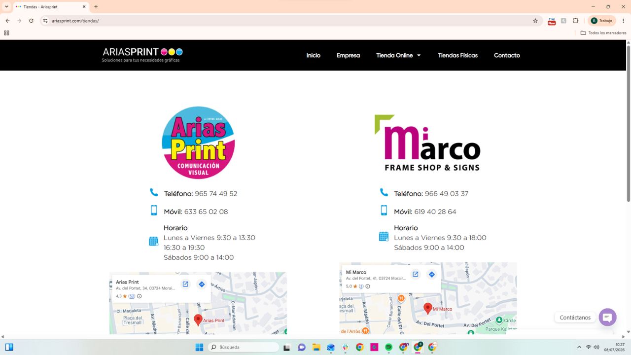Viewport: 631px width, 355px height.
Task: Click the Arias Print round store logo
Action: click(x=198, y=142)
